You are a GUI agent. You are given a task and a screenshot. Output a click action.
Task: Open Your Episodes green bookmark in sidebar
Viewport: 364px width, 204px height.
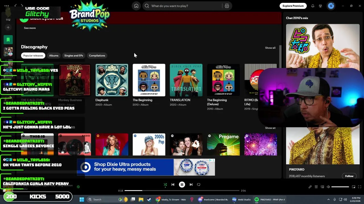click(8, 40)
